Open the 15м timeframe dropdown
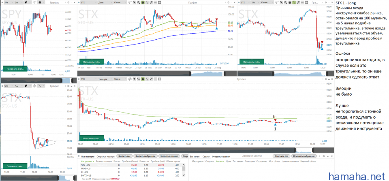Screen dimensions: 389x181 pos(255,2)
